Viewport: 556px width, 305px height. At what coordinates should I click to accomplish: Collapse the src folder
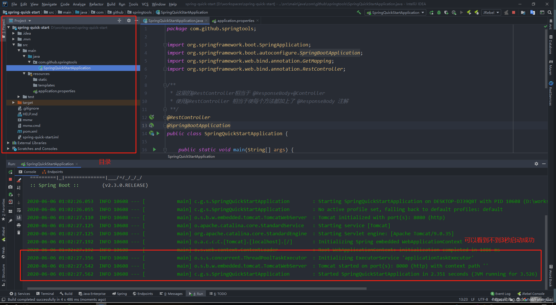point(14,45)
